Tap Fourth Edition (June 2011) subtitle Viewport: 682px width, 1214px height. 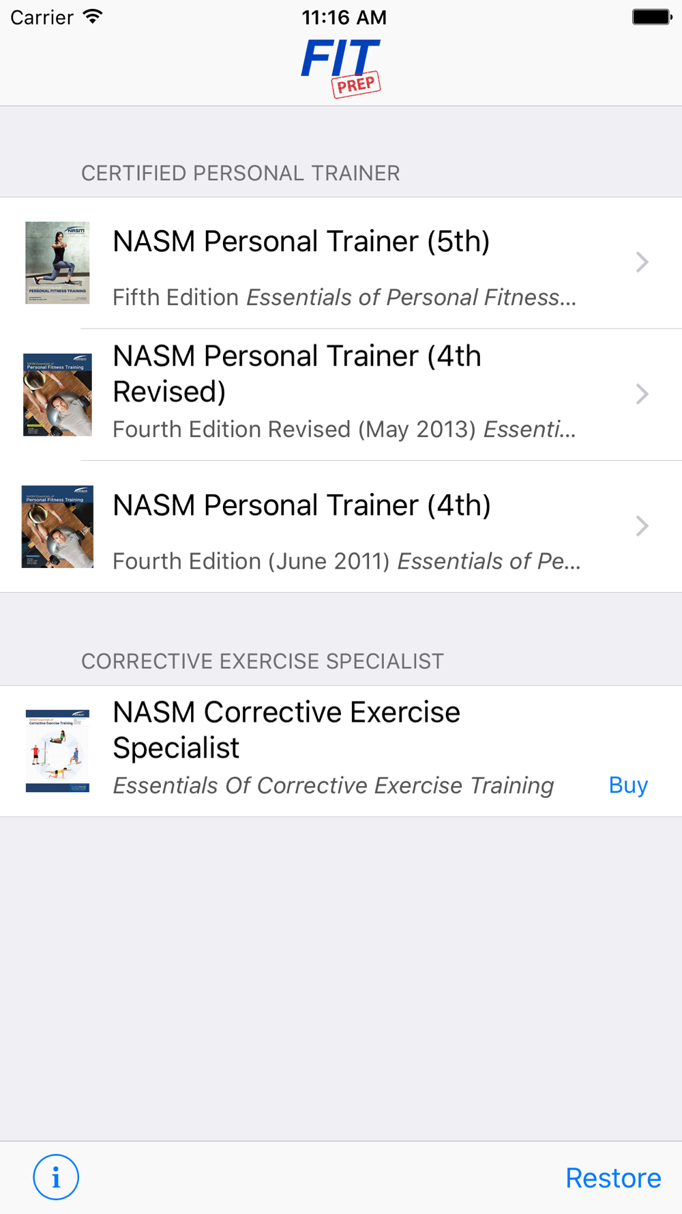[346, 561]
